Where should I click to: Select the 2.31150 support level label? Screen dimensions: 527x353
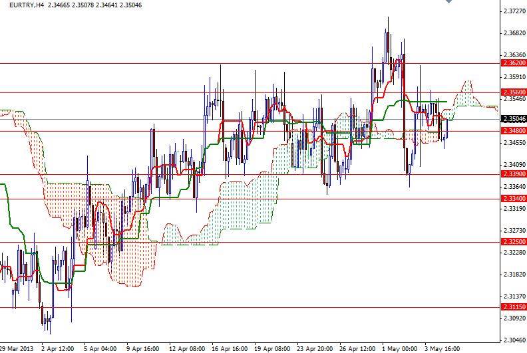tap(514, 307)
